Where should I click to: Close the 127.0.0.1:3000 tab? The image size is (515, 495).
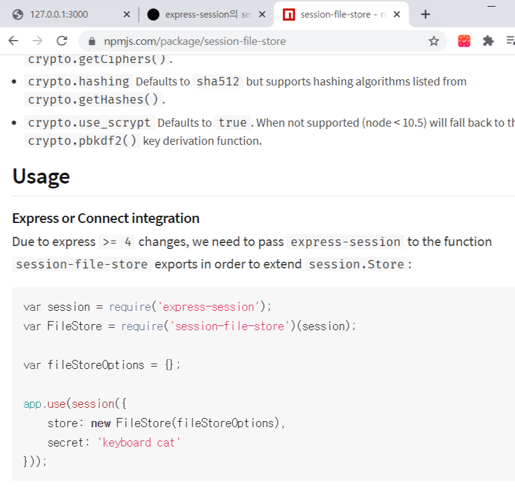[x=126, y=15]
